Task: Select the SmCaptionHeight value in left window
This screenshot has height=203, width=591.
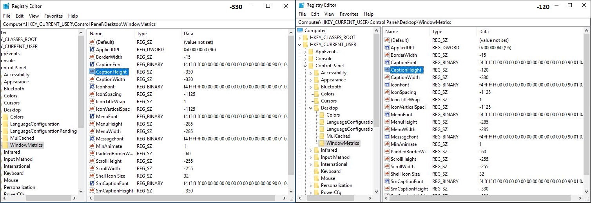Action: 114,190
